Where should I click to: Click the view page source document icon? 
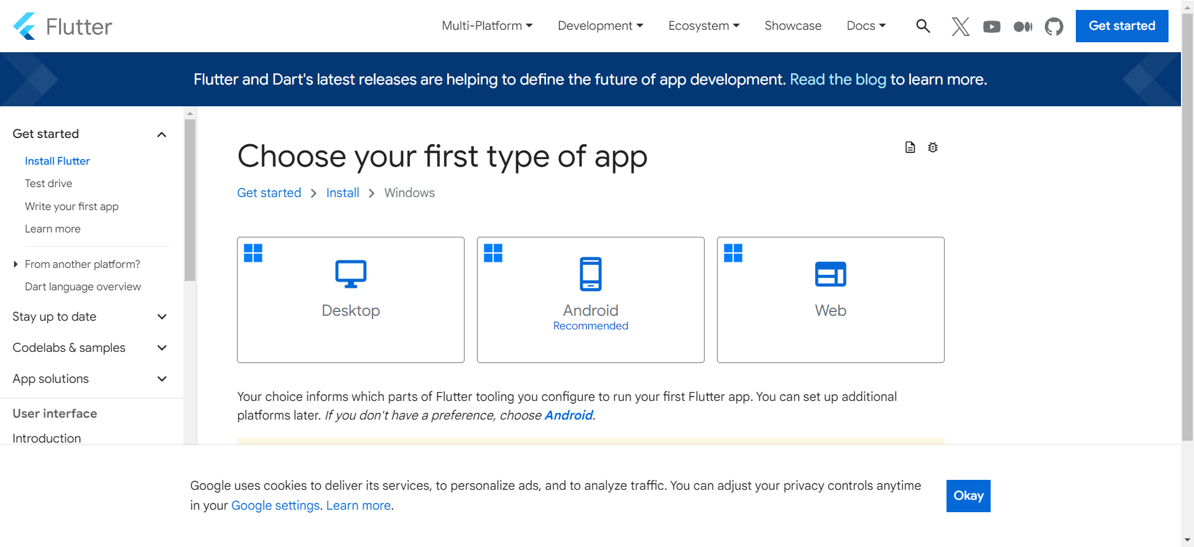pyautogui.click(x=910, y=147)
